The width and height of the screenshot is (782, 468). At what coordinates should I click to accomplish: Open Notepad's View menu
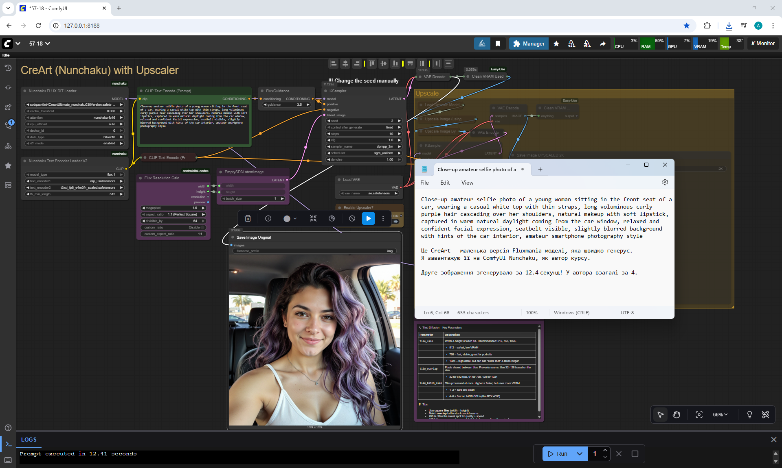coord(467,183)
